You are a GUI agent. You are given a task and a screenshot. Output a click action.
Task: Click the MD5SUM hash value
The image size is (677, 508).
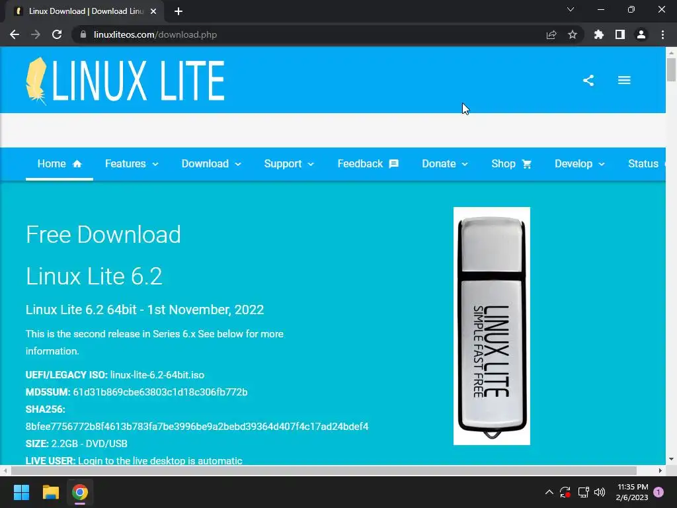click(160, 392)
